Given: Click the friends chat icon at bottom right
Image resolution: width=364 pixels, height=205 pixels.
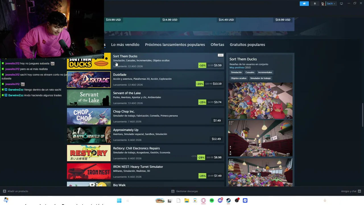Looking at the screenshot, I should pos(359,191).
